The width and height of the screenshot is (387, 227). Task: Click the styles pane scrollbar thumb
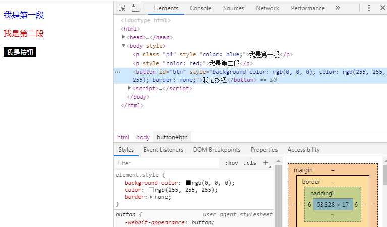click(278, 196)
